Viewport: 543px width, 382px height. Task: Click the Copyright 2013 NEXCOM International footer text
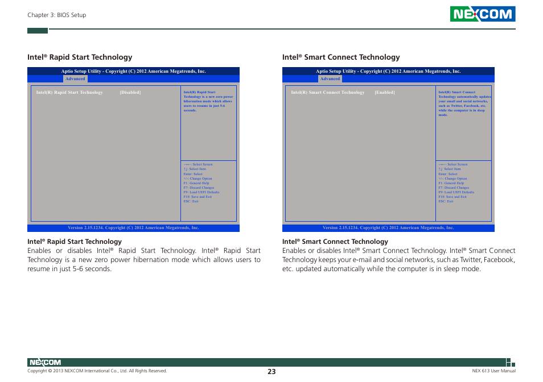coord(97,371)
